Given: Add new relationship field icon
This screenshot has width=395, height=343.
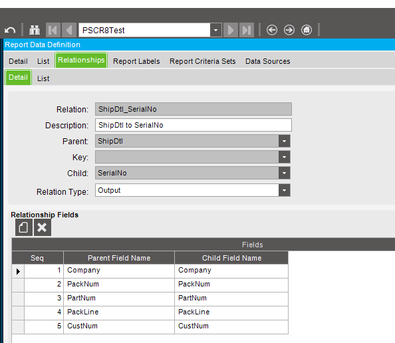Looking at the screenshot, I should 24,227.
